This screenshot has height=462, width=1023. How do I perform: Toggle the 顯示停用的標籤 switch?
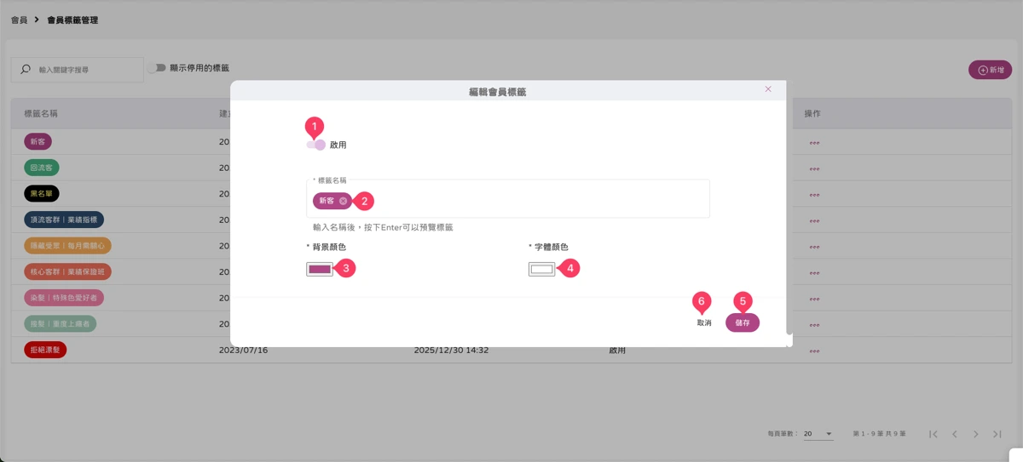(155, 68)
